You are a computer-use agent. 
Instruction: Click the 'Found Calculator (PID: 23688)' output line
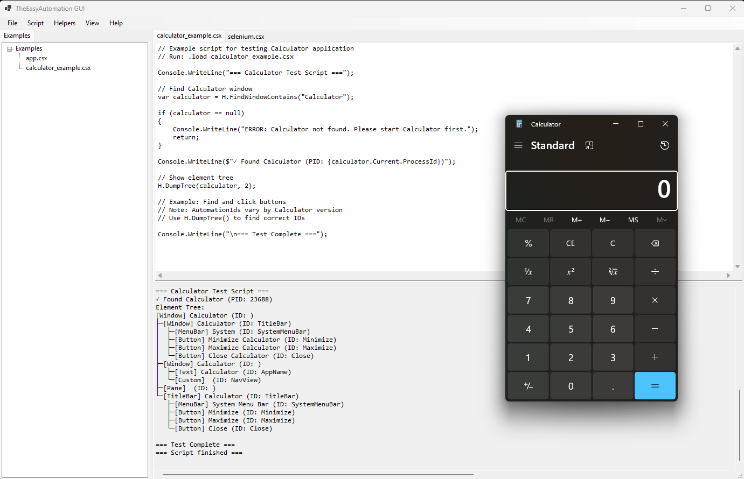click(214, 299)
